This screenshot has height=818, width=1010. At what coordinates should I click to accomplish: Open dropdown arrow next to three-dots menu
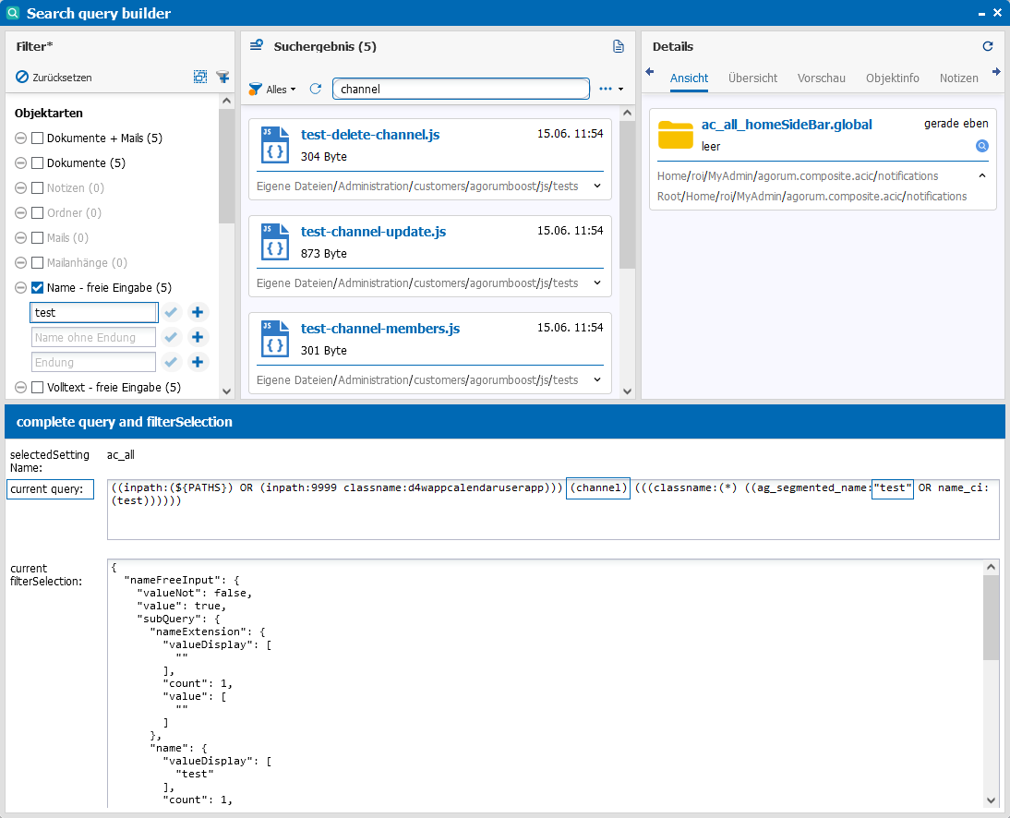[621, 90]
